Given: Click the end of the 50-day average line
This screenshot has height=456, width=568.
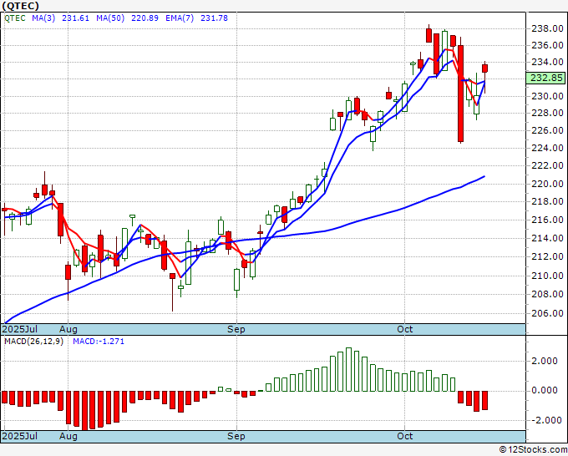Looking at the screenshot, I should coord(484,176).
